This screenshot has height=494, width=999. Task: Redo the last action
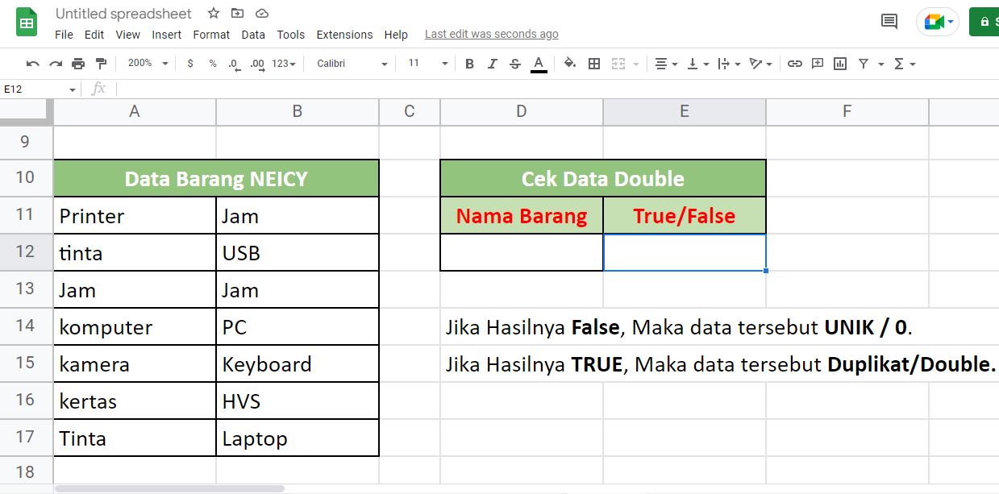(x=56, y=64)
